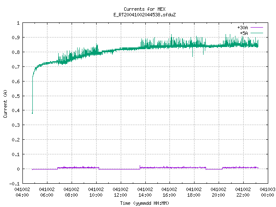Screen dimensions: 276x207
Task: Click y-axis tick value 0.8
Action: [x=16, y=52]
